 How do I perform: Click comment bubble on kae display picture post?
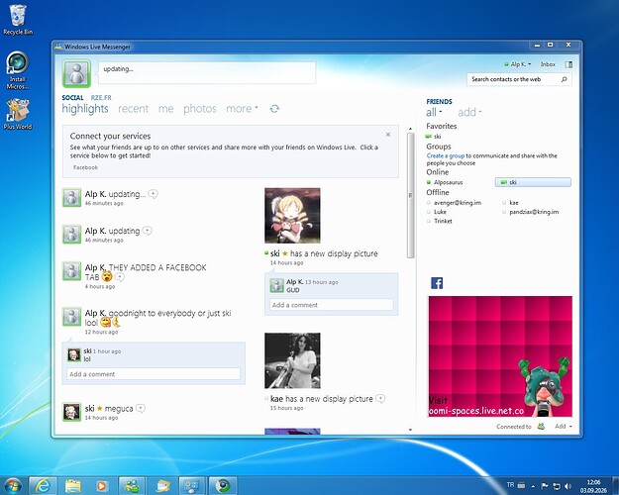click(x=380, y=399)
